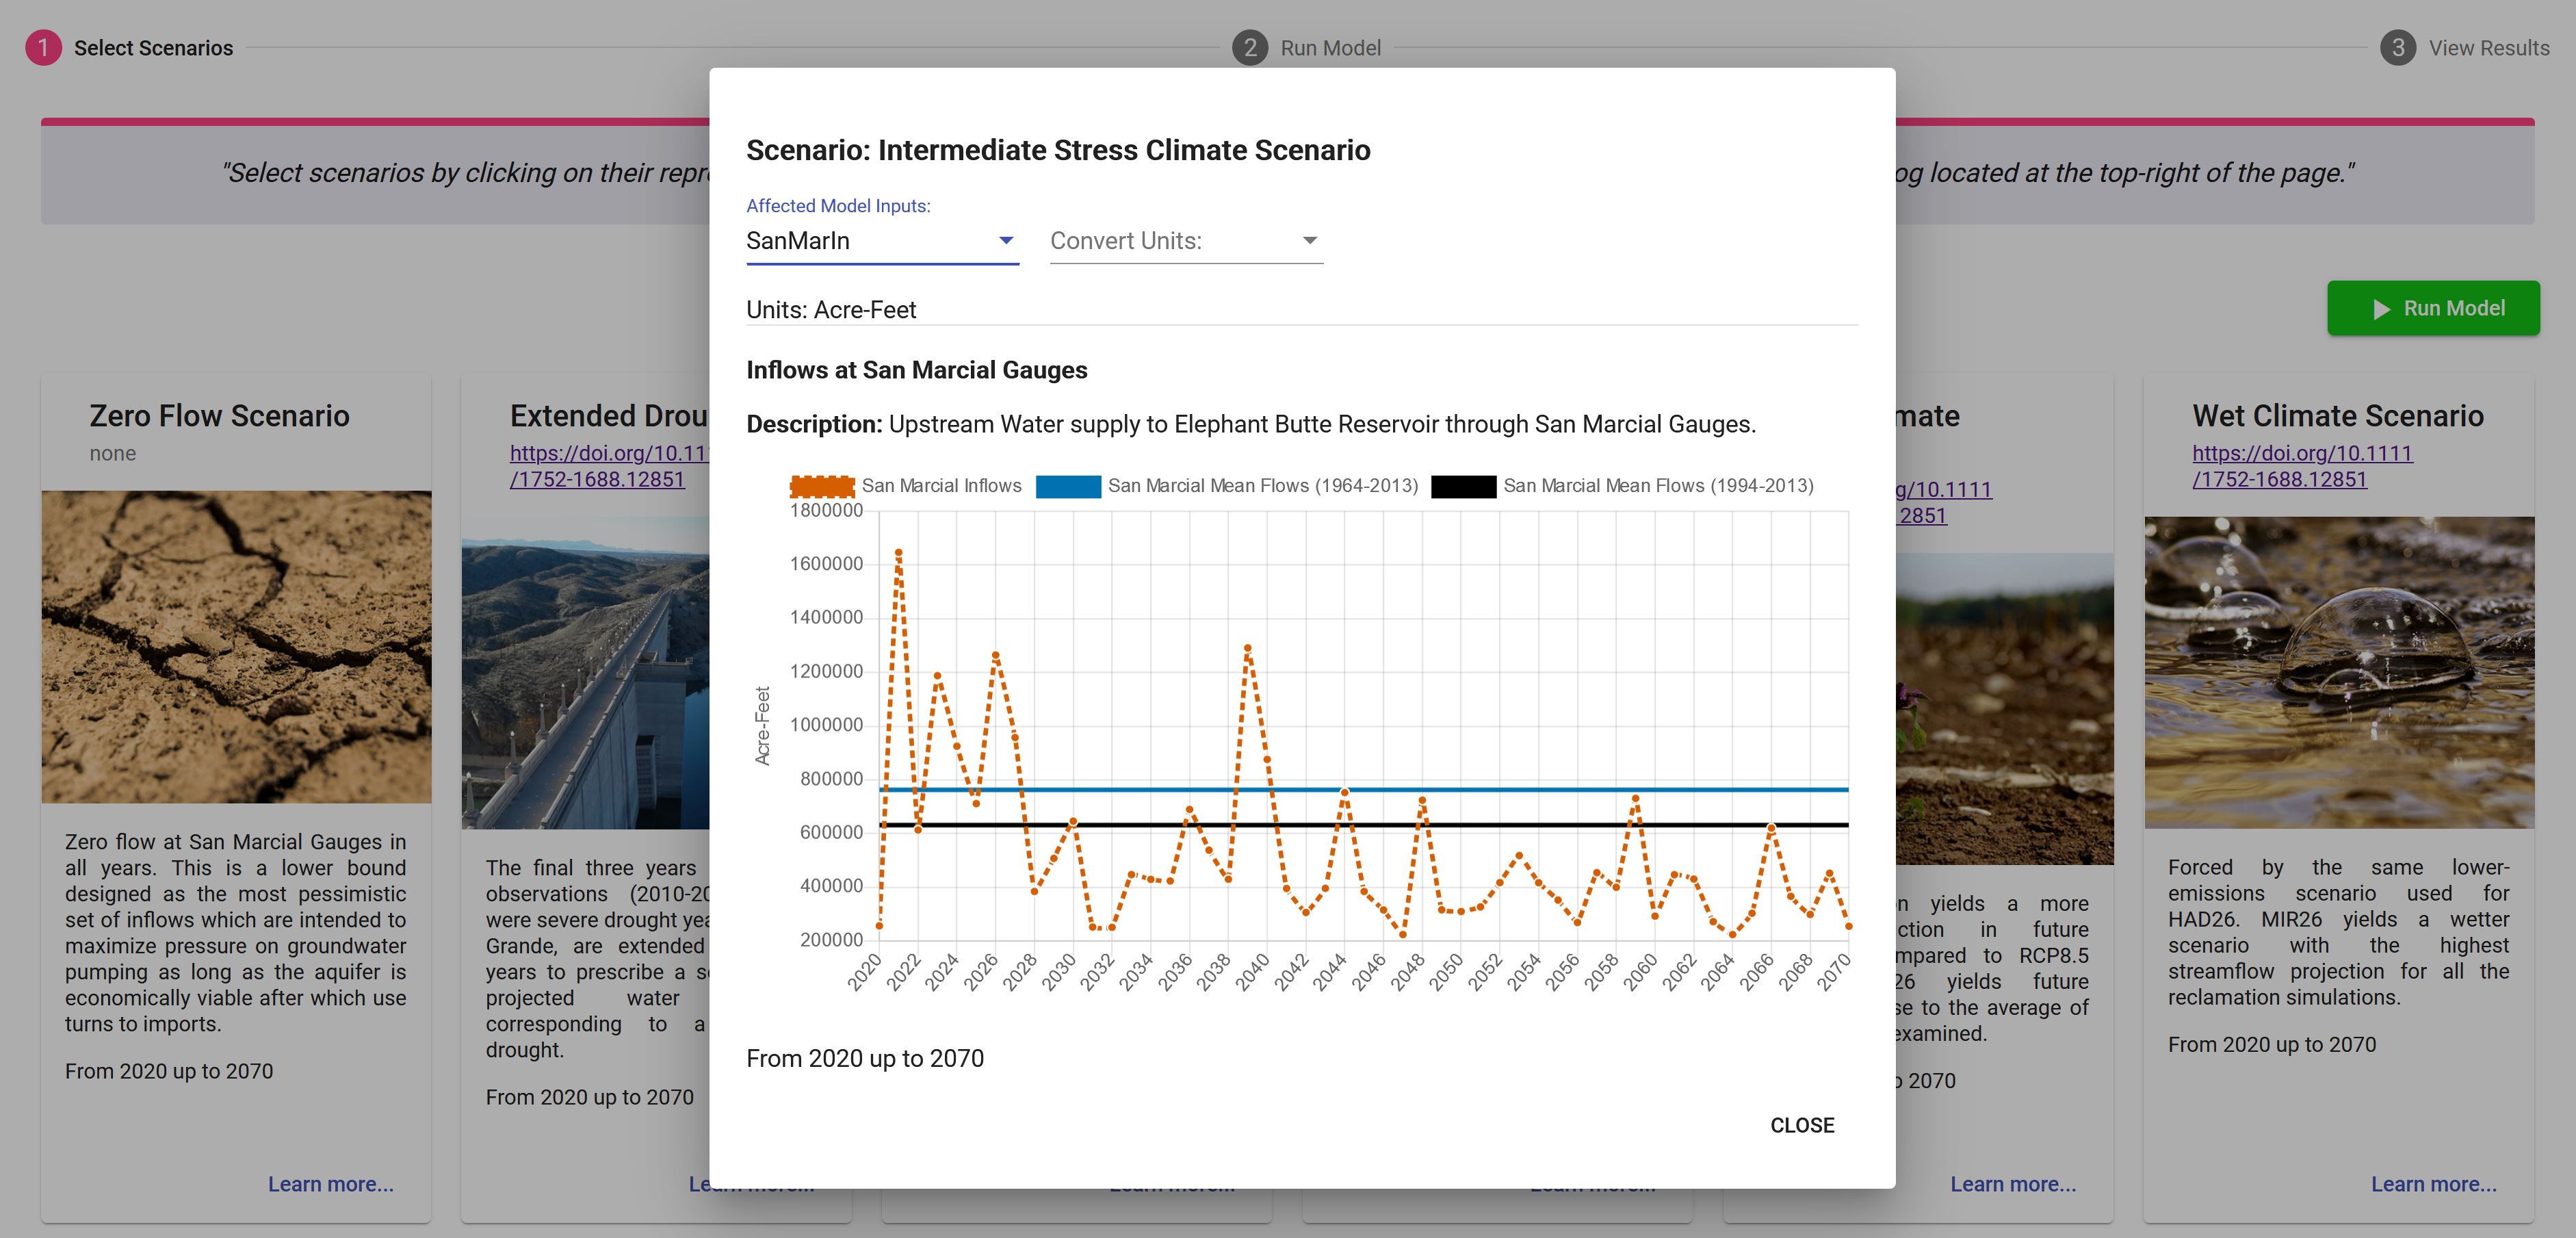Select the Wet Climate Scenario water bubble image

[2339, 672]
